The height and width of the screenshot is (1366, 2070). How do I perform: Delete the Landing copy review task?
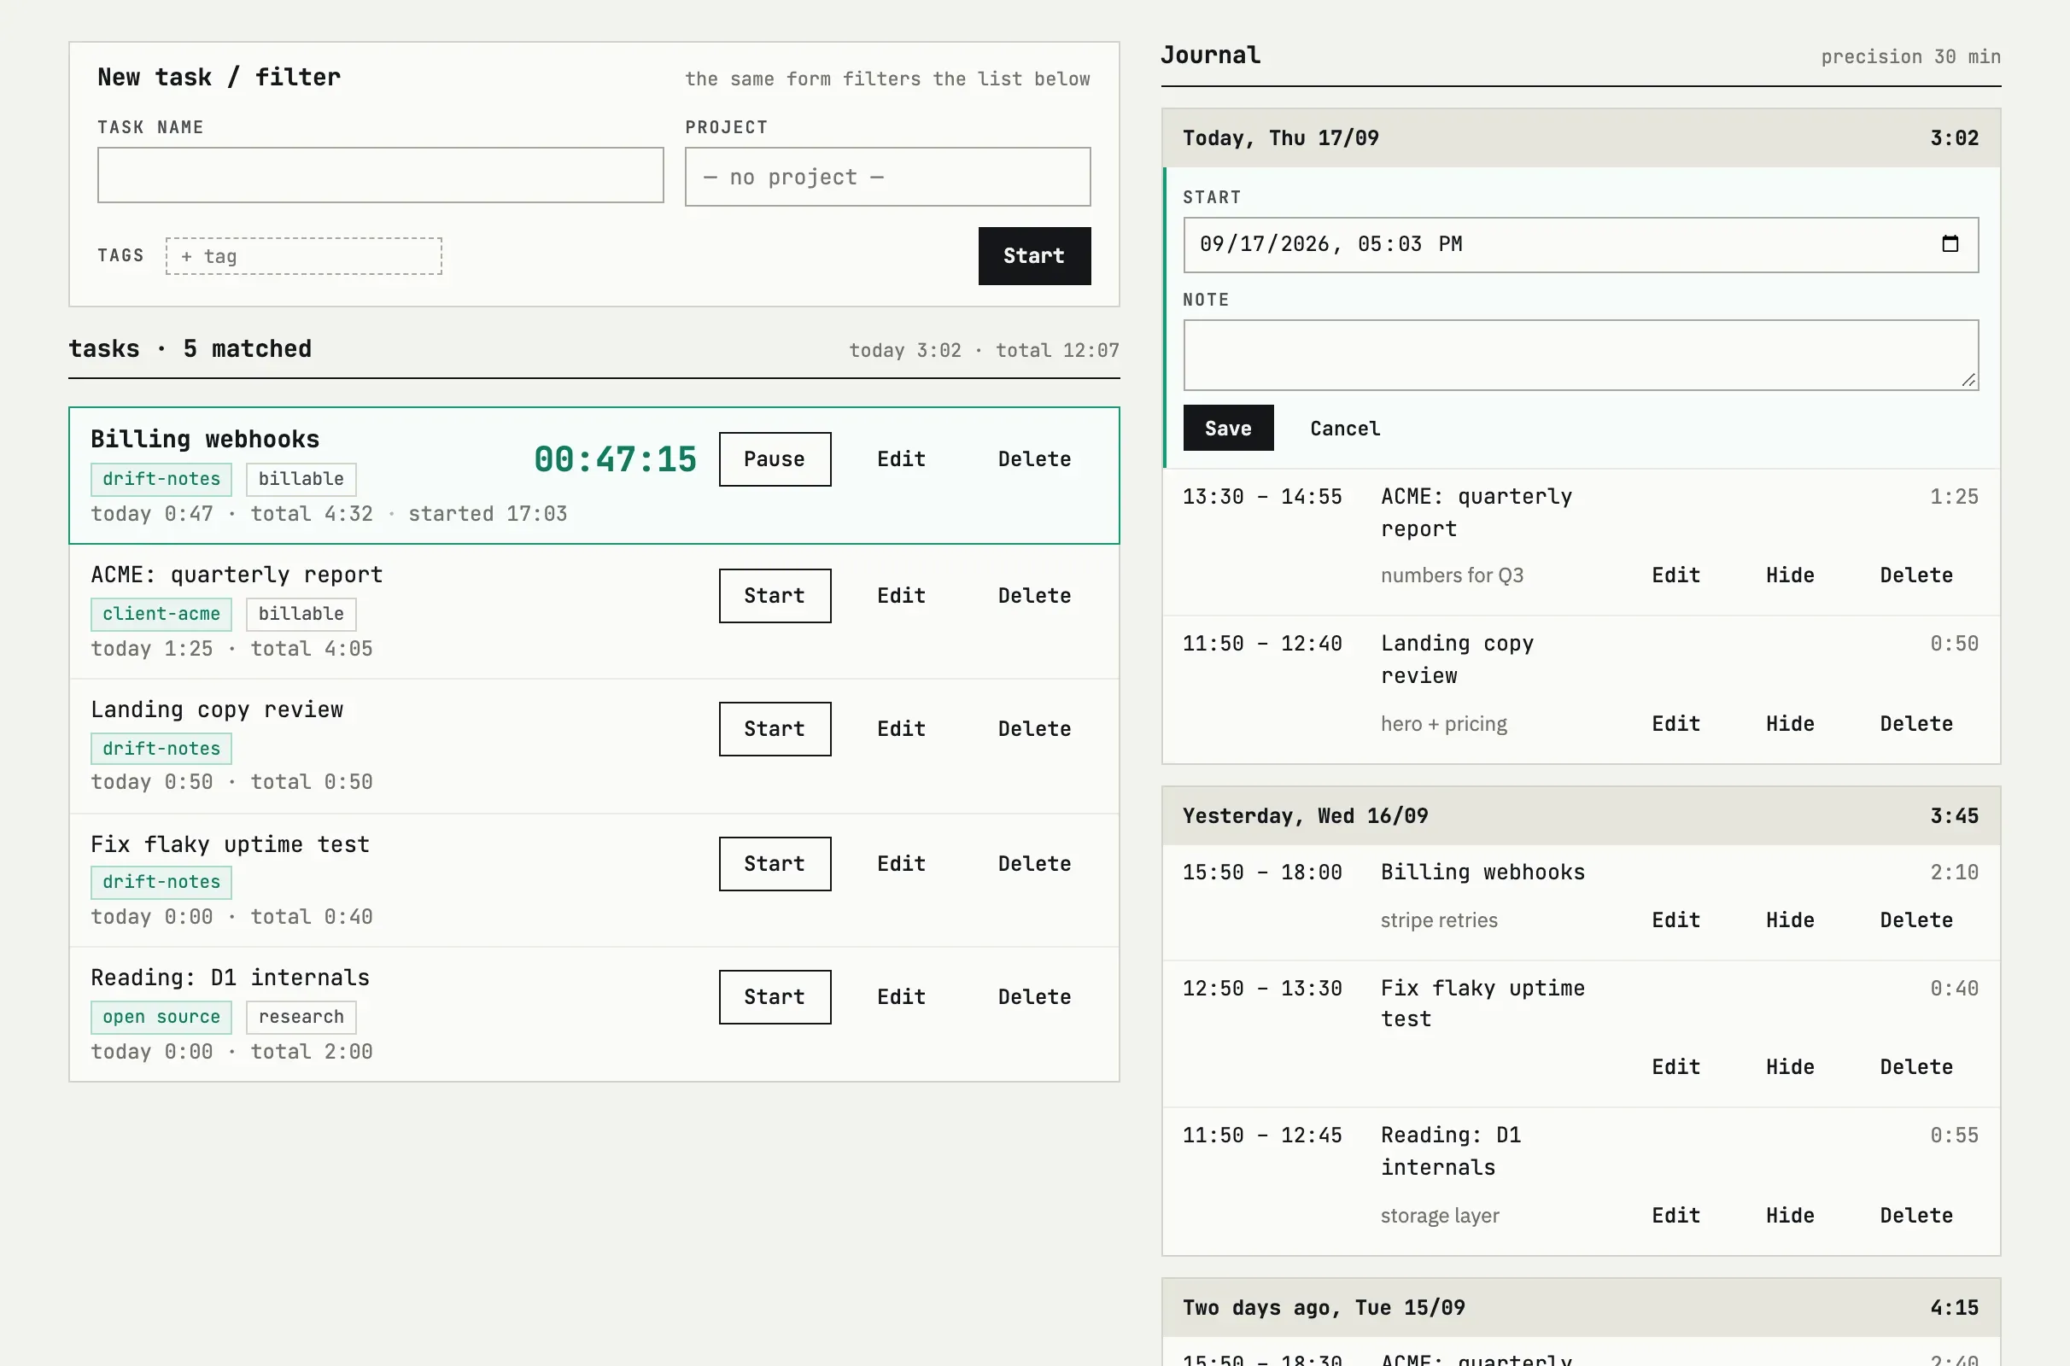[x=1034, y=729]
